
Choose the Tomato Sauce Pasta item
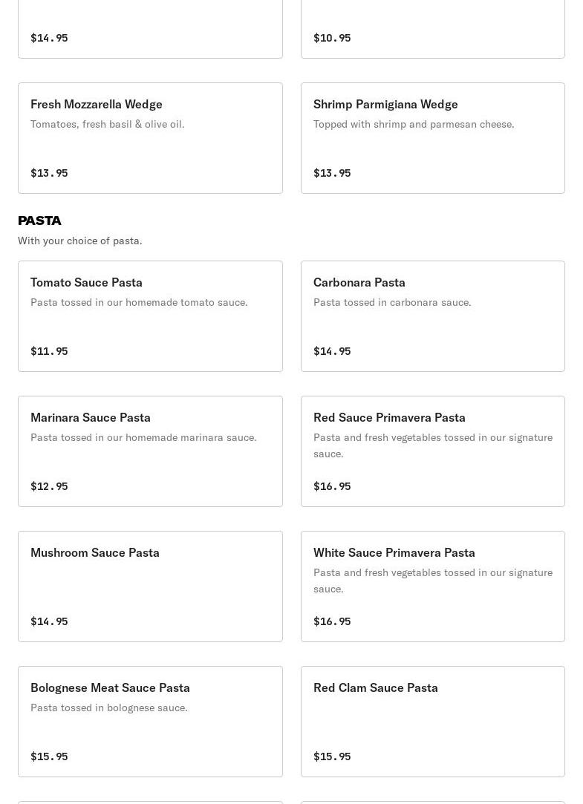(x=150, y=316)
